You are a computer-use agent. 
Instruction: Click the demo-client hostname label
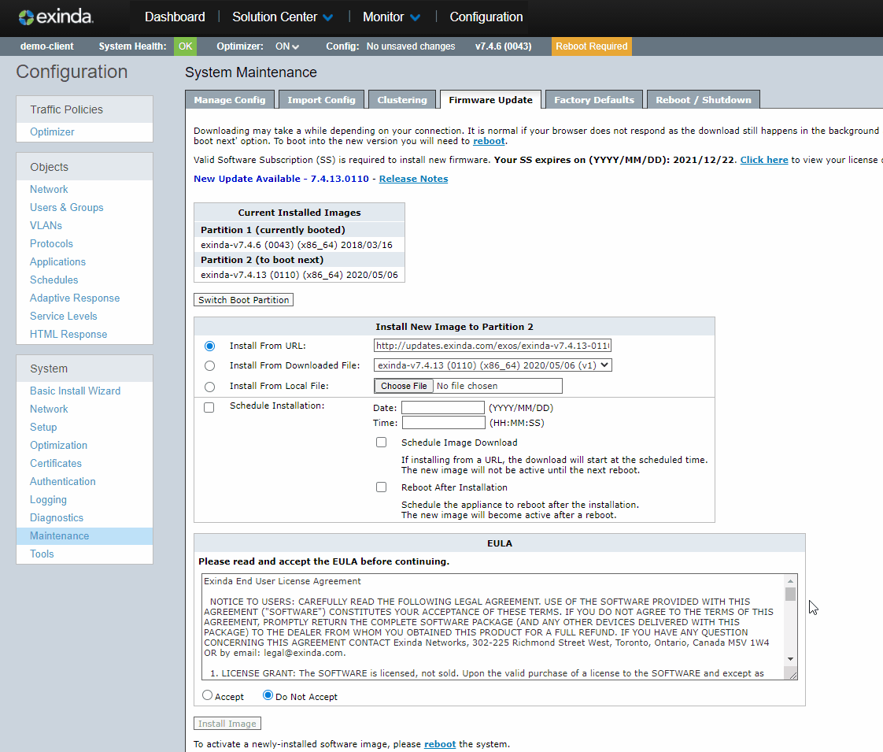(46, 46)
